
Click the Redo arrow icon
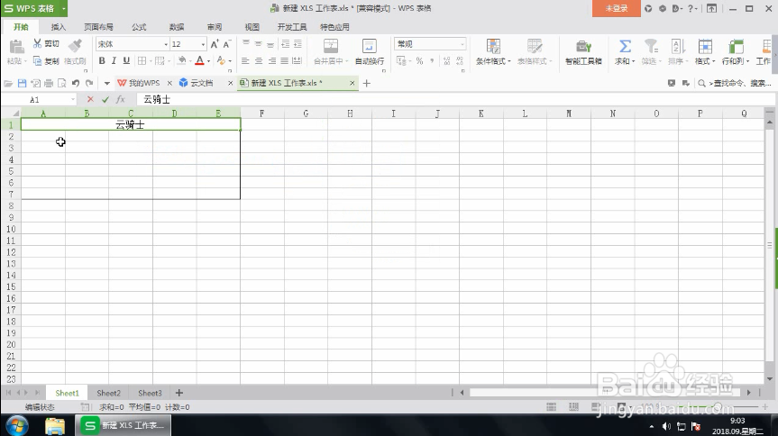(x=89, y=84)
